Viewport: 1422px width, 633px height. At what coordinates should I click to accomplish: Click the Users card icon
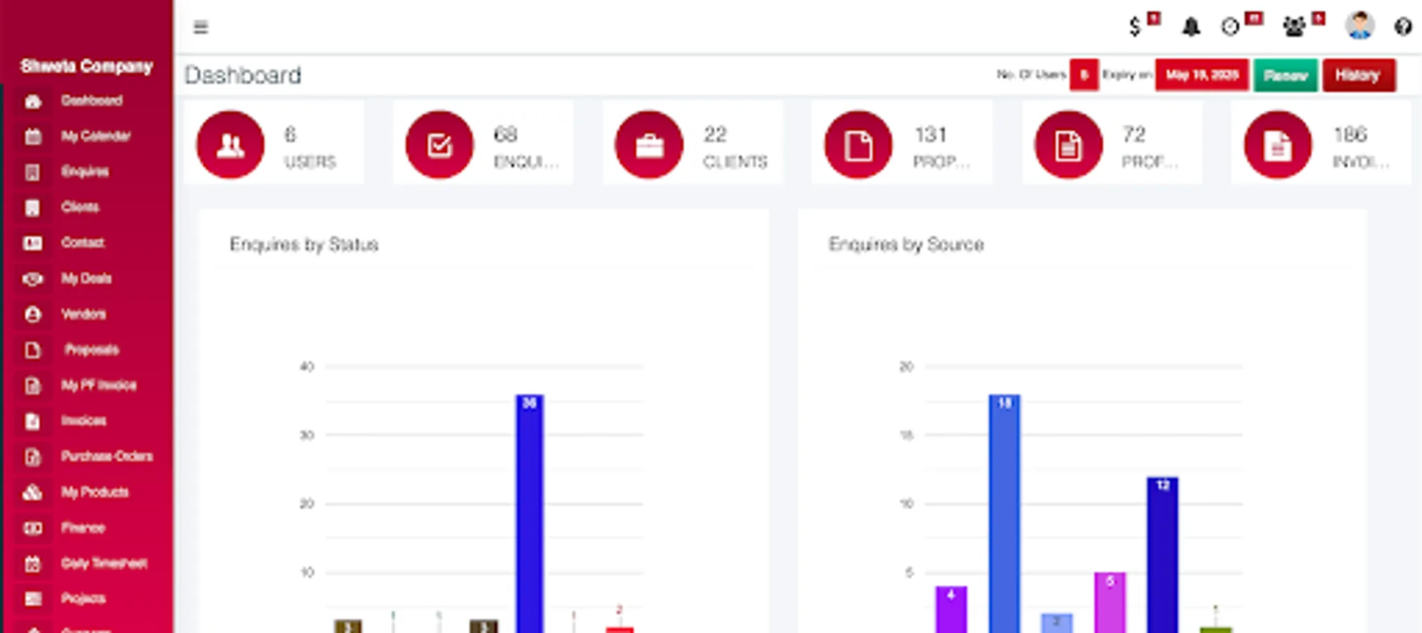230,145
